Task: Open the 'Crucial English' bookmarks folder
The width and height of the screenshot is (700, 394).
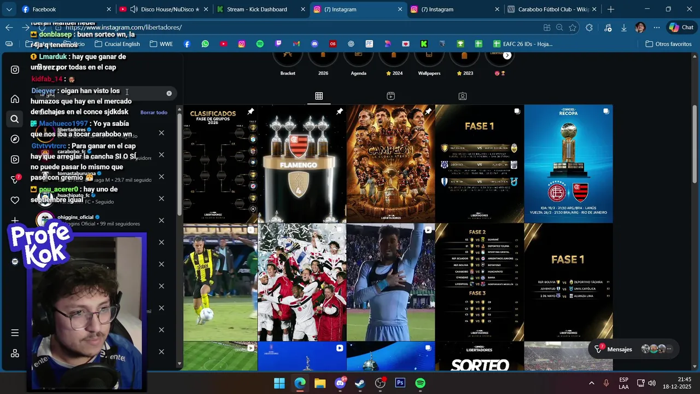Action: [x=117, y=44]
